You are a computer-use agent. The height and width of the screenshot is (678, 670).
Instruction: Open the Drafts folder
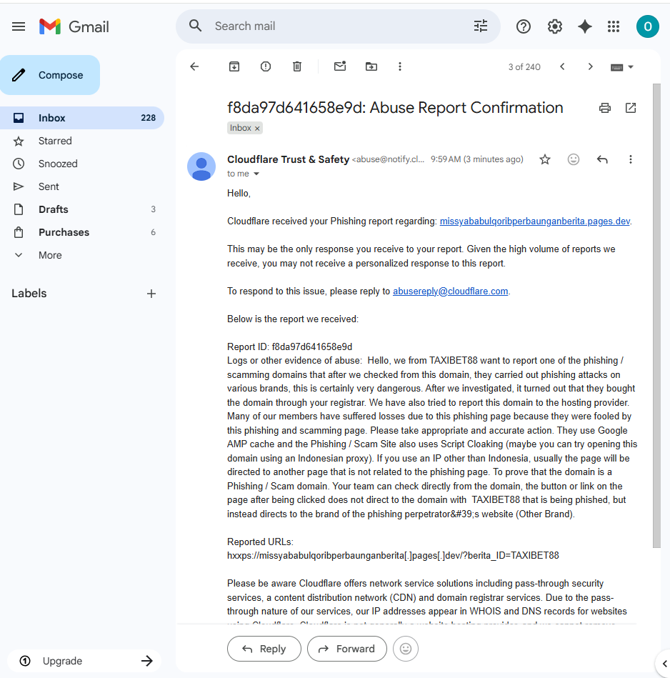[x=82, y=209]
